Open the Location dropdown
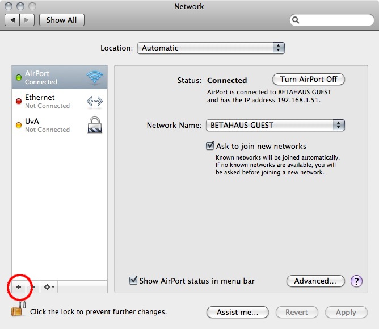Image resolution: width=379 pixels, height=329 pixels. [210, 48]
